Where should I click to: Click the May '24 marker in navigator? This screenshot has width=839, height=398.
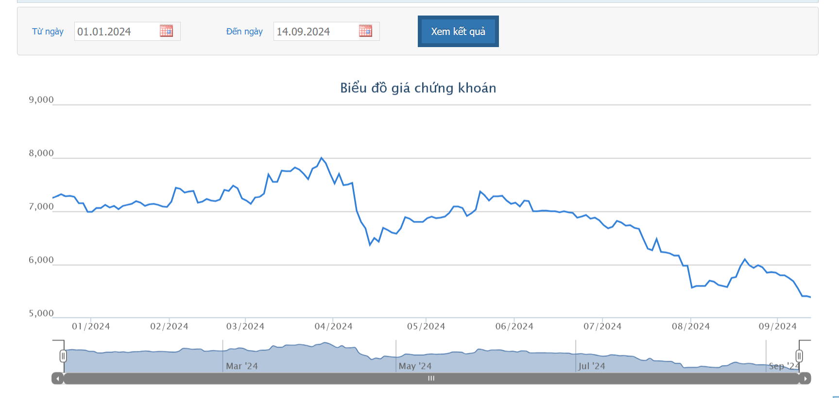coord(415,366)
